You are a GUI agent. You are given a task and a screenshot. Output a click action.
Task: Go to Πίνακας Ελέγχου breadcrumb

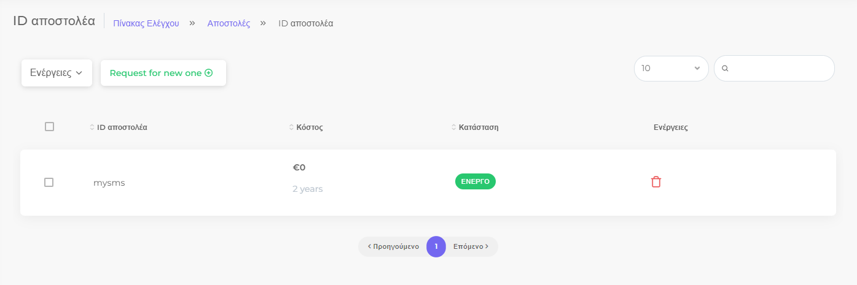[x=146, y=23]
